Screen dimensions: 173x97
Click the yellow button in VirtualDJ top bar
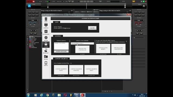click(134, 1)
